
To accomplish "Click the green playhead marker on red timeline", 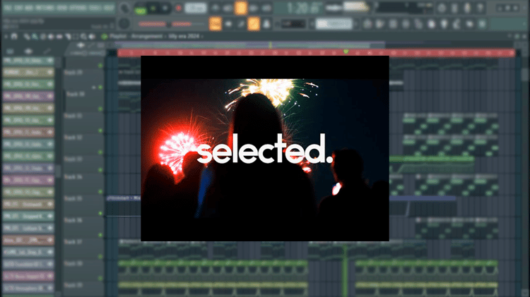I will (346, 51).
